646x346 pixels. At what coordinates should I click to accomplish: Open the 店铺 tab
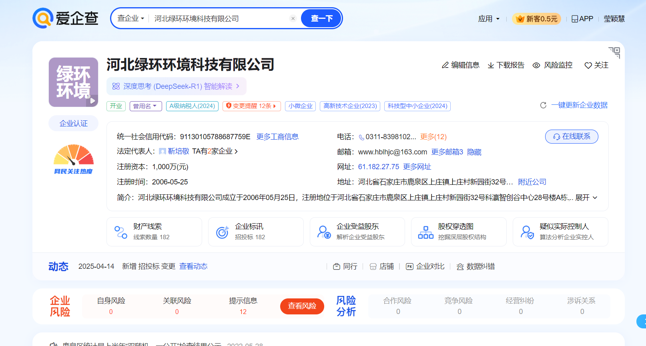(382, 266)
